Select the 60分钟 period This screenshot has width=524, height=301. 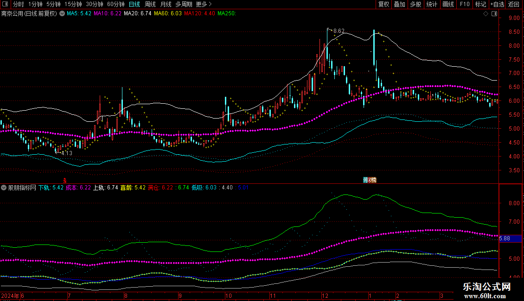116,4
